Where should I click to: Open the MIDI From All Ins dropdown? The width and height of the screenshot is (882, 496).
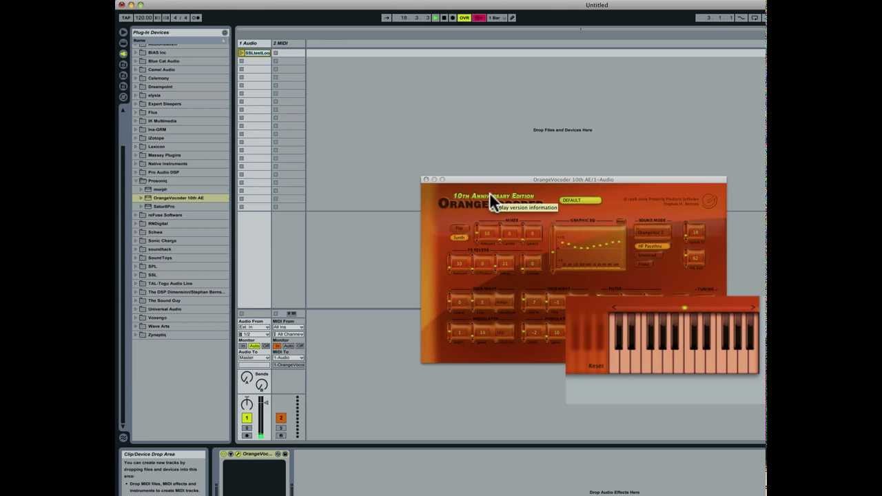[x=289, y=327]
